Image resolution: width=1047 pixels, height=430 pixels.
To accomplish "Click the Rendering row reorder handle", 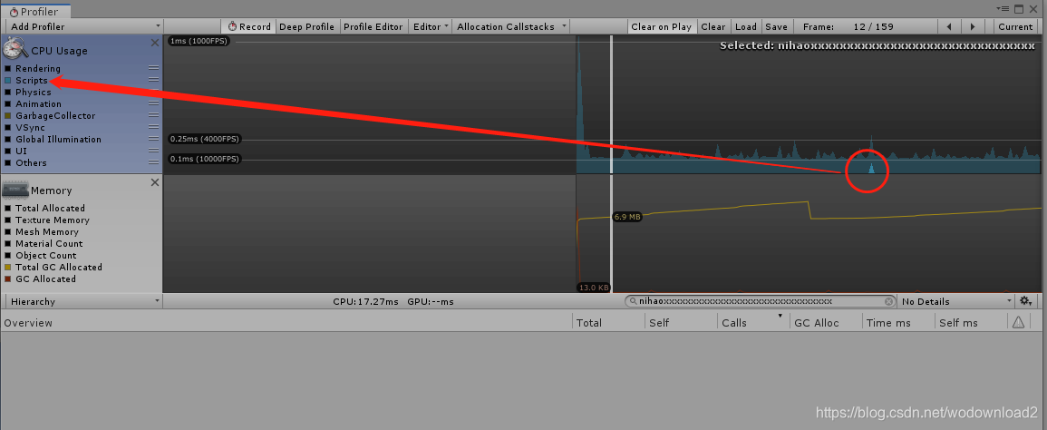I will pyautogui.click(x=153, y=68).
